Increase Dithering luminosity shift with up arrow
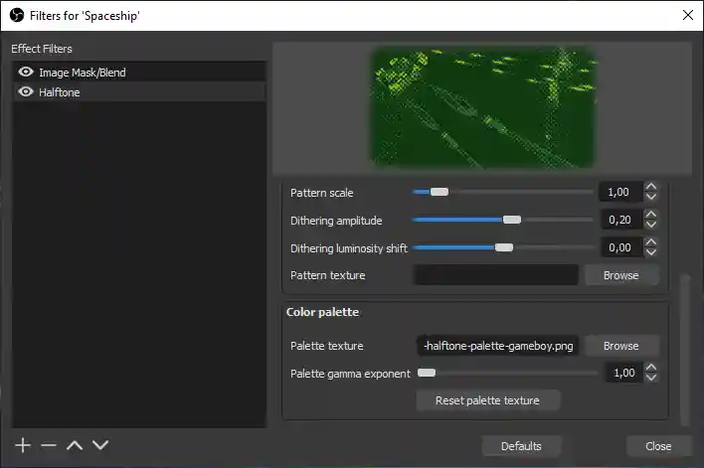The image size is (704, 468). [x=651, y=242]
